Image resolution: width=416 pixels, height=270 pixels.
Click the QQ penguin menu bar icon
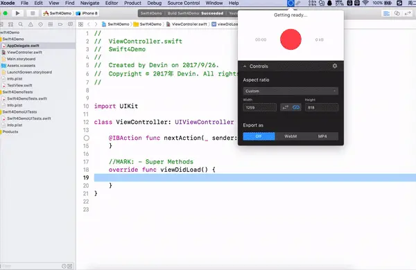tap(329, 3)
